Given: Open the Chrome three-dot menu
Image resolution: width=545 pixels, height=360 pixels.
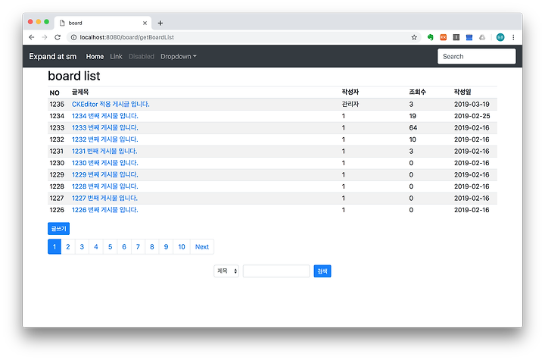Looking at the screenshot, I should click(513, 37).
